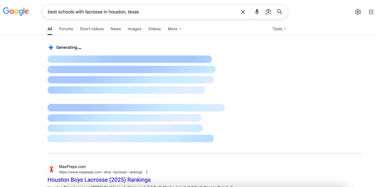The width and height of the screenshot is (376, 187).
Task: Click the magnifying glass search button
Action: click(x=279, y=12)
